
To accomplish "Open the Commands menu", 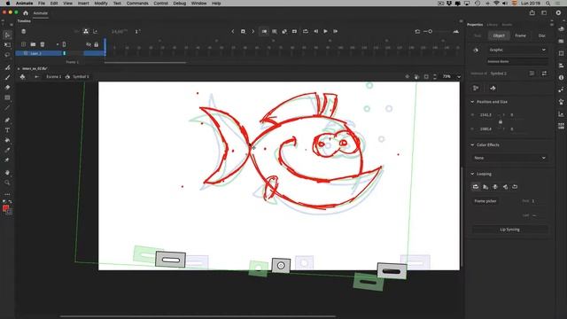I will click(137, 4).
